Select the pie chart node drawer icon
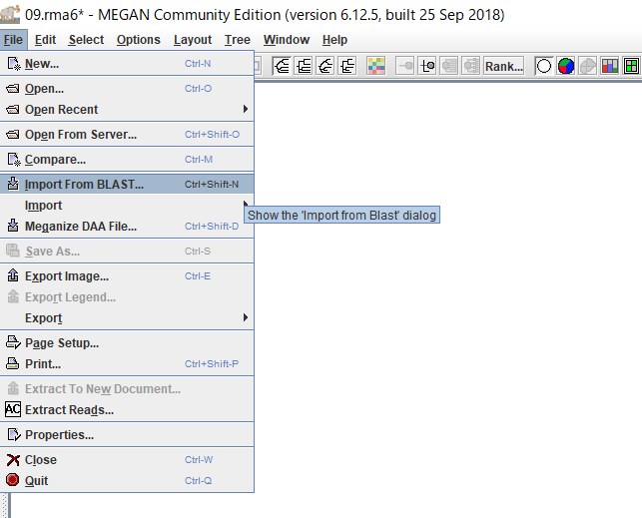 coord(566,66)
